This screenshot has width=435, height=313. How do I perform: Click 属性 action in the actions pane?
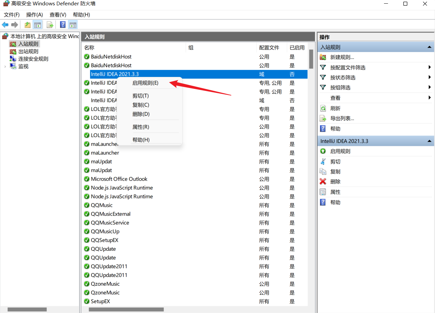pos(335,192)
